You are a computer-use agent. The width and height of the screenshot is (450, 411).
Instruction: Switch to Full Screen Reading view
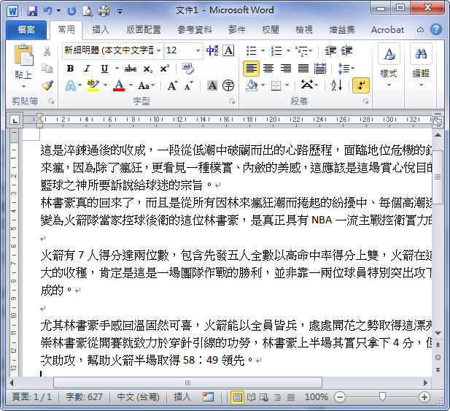click(x=251, y=397)
